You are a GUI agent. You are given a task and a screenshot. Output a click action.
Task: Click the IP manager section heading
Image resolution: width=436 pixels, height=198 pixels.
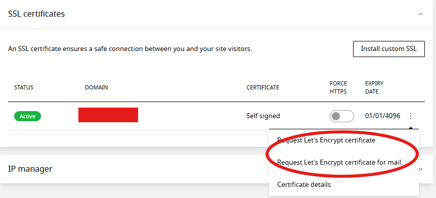(x=30, y=169)
